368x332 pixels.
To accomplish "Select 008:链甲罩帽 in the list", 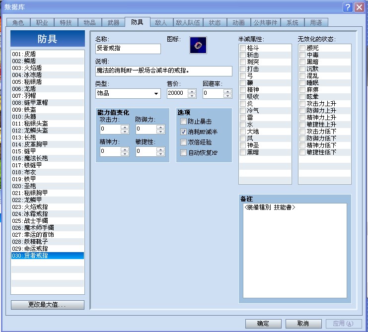I will click(48, 103).
